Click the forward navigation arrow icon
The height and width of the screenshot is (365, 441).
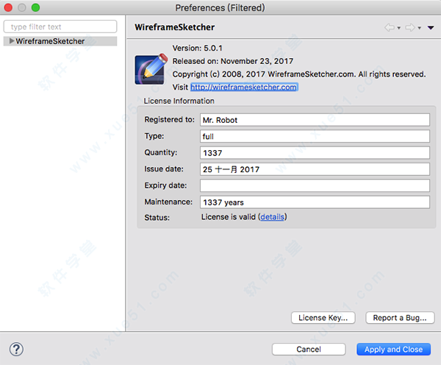[x=410, y=28]
